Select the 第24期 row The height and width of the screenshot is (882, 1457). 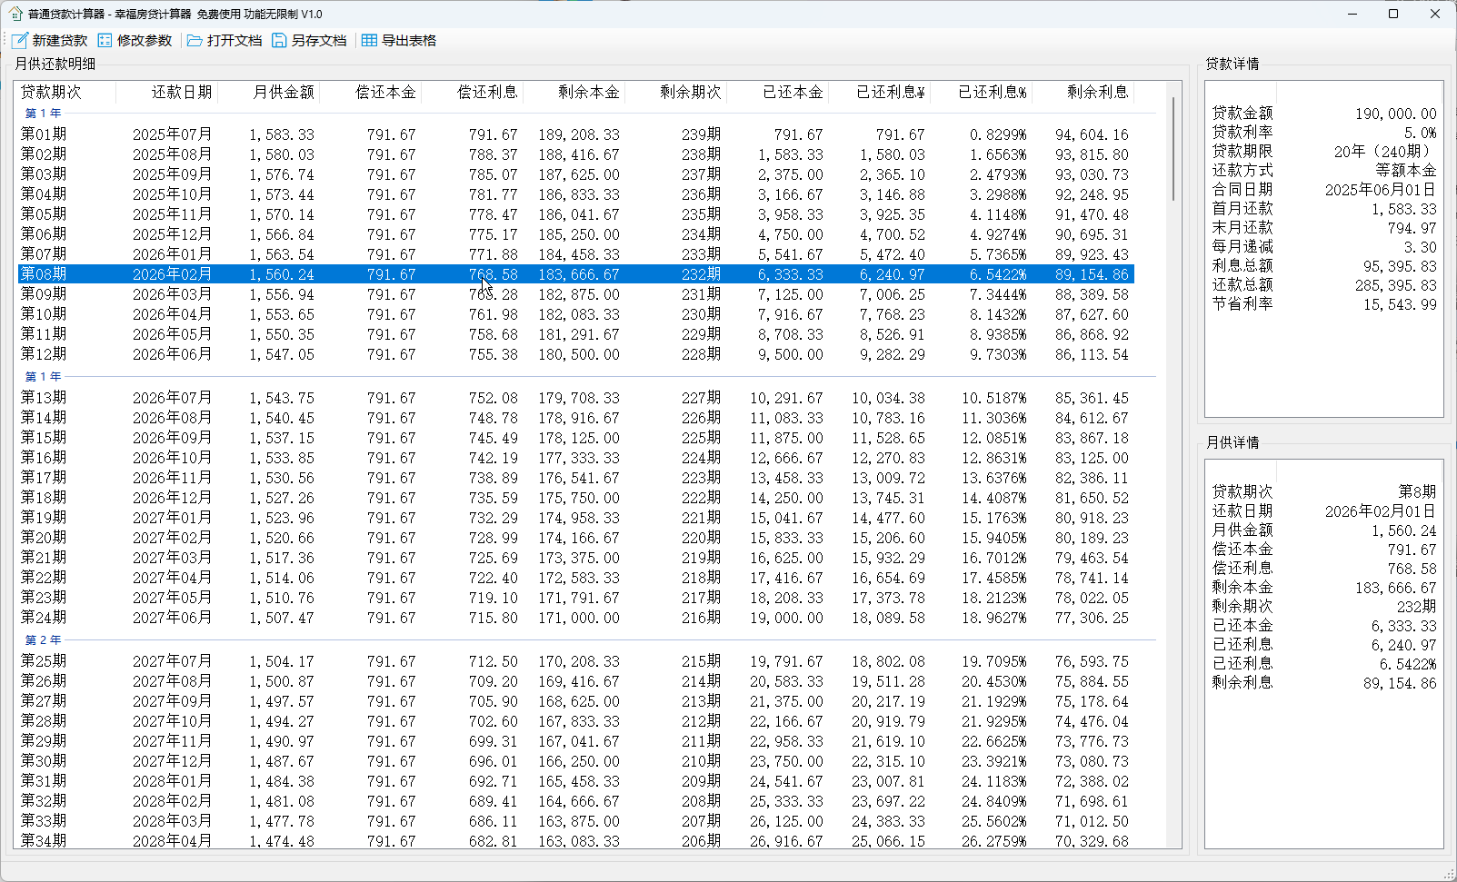pyautogui.click(x=574, y=617)
